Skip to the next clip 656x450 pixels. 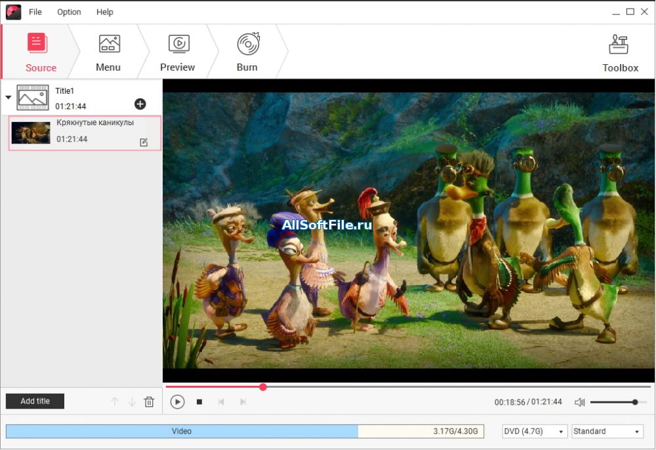[243, 402]
